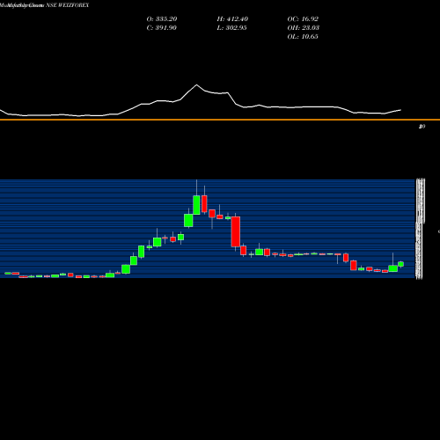This screenshot has width=440, height=440.
Task: Click the peak of the white indicator line
Action: coord(196,84)
